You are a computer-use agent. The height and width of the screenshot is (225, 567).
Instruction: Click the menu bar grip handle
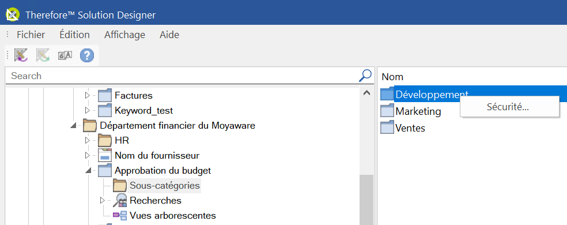coord(7,35)
